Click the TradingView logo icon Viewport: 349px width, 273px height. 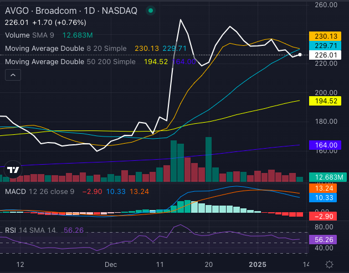[13, 169]
